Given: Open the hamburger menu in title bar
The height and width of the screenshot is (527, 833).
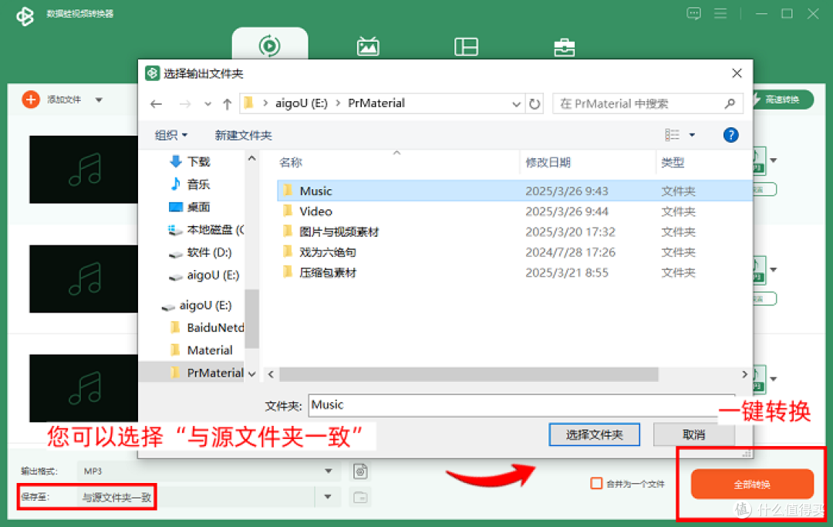Looking at the screenshot, I should pyautogui.click(x=720, y=13).
